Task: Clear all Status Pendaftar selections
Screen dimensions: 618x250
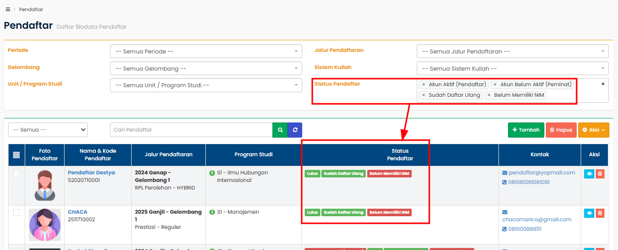Action: [602, 84]
